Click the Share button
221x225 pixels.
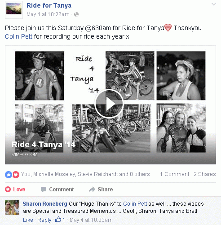[x=101, y=190]
